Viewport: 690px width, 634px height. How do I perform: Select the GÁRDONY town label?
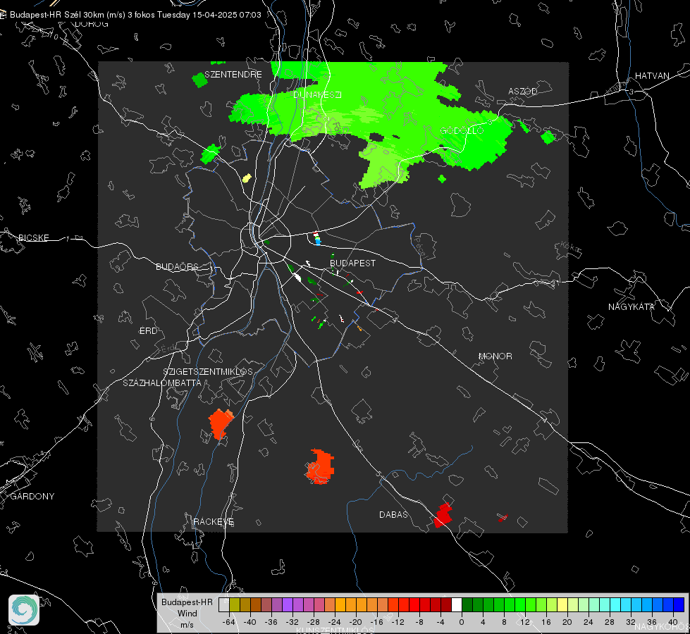coord(32,497)
